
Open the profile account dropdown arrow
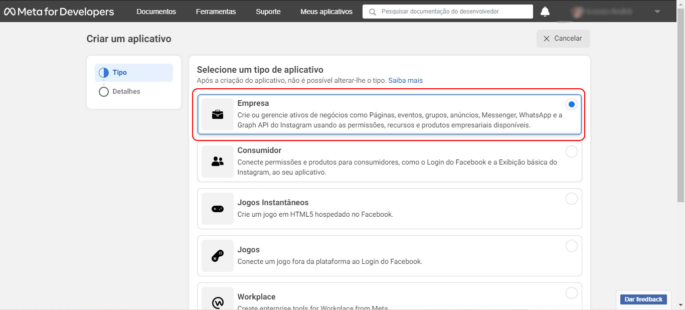click(x=657, y=11)
